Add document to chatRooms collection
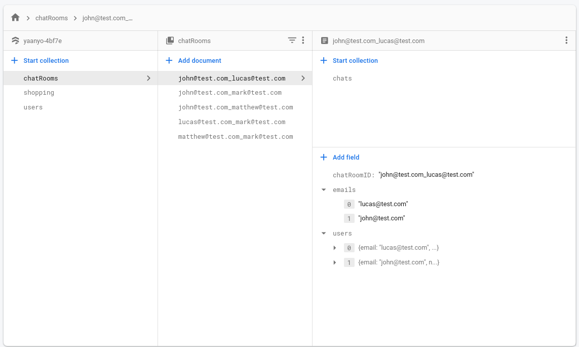 pos(200,61)
